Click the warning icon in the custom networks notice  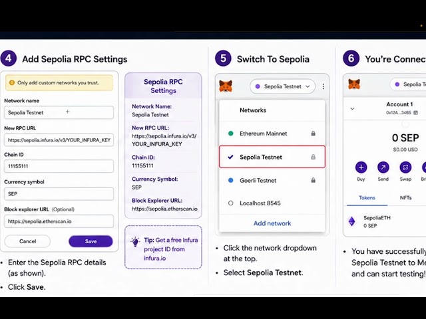pyautogui.click(x=12, y=82)
